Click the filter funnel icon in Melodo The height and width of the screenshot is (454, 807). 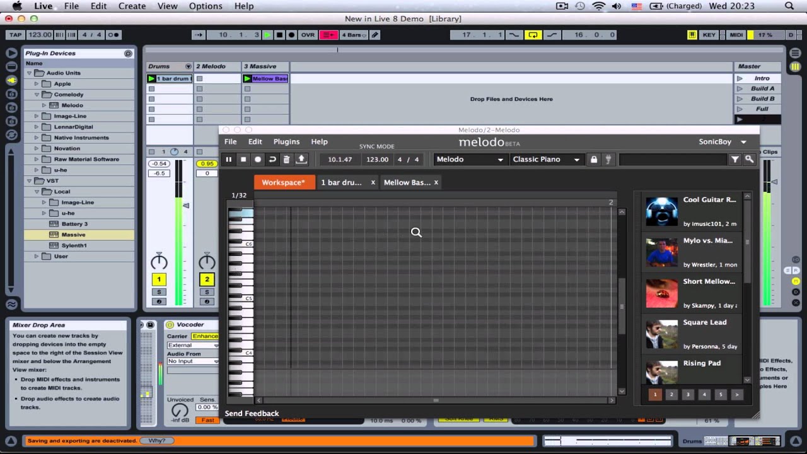pyautogui.click(x=735, y=160)
